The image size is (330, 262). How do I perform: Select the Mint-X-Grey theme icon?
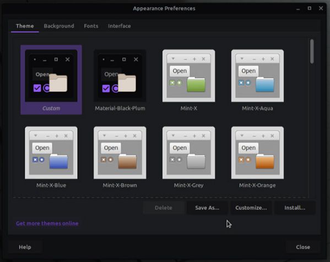(188, 152)
